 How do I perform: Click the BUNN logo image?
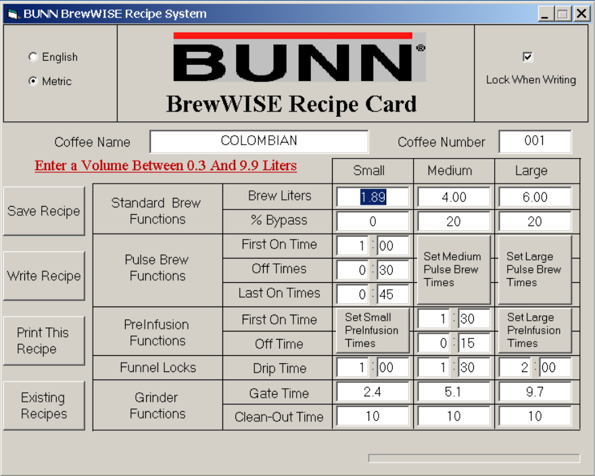click(x=300, y=57)
